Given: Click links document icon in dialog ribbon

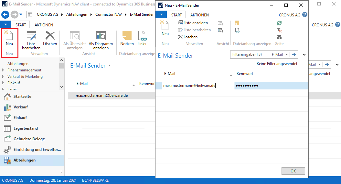Looking at the screenshot, I should (x=237, y=30).
